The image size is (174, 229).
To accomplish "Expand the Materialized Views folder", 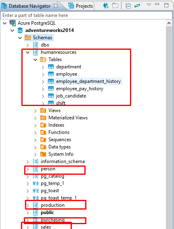I will pyautogui.click(x=35, y=118).
